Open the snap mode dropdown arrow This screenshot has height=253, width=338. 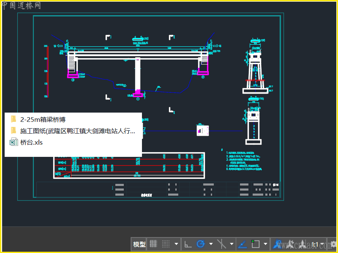176,244
